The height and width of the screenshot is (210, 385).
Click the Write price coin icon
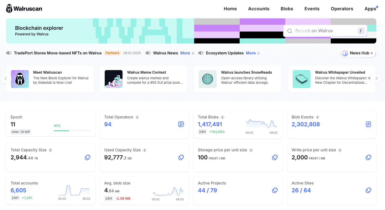tap(368, 157)
